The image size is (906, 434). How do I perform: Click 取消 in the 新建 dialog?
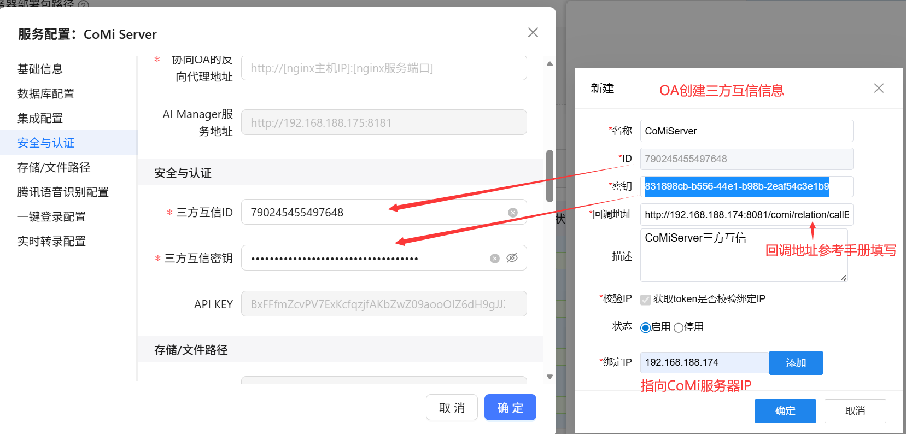pyautogui.click(x=855, y=411)
